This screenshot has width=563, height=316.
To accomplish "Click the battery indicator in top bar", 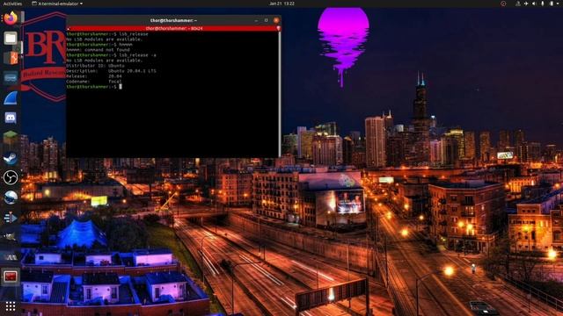I will [x=552, y=4].
